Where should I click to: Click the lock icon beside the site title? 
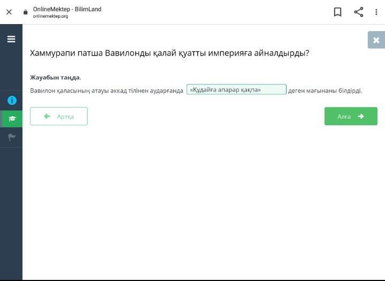coord(26,12)
